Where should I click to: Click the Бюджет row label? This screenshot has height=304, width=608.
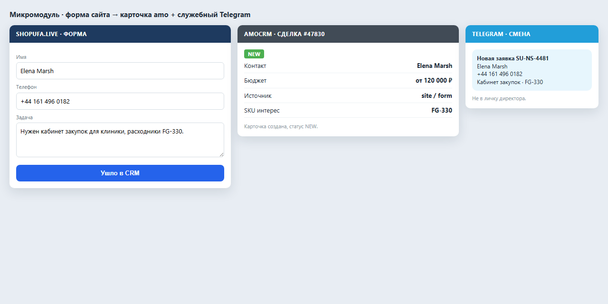pyautogui.click(x=255, y=81)
